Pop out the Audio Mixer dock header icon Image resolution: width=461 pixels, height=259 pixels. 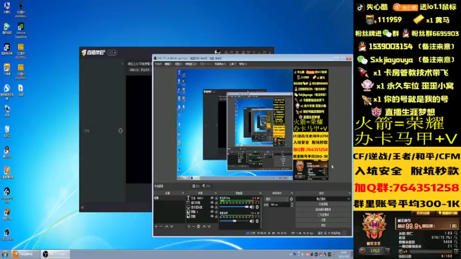click(260, 193)
